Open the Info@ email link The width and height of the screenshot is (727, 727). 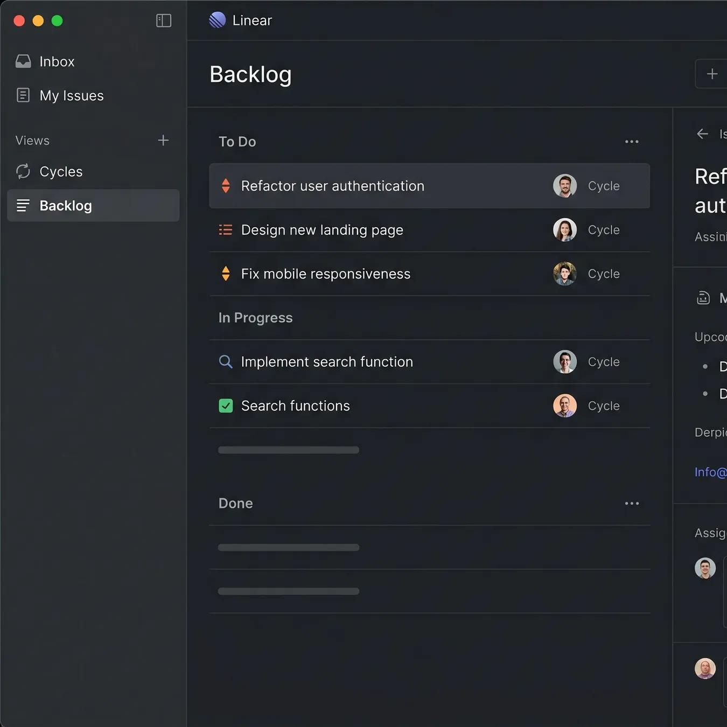tap(711, 472)
